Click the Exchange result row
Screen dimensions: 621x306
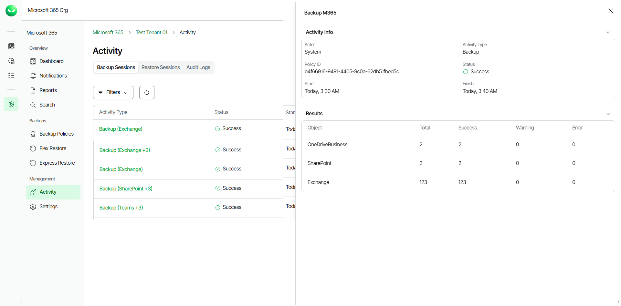point(458,182)
